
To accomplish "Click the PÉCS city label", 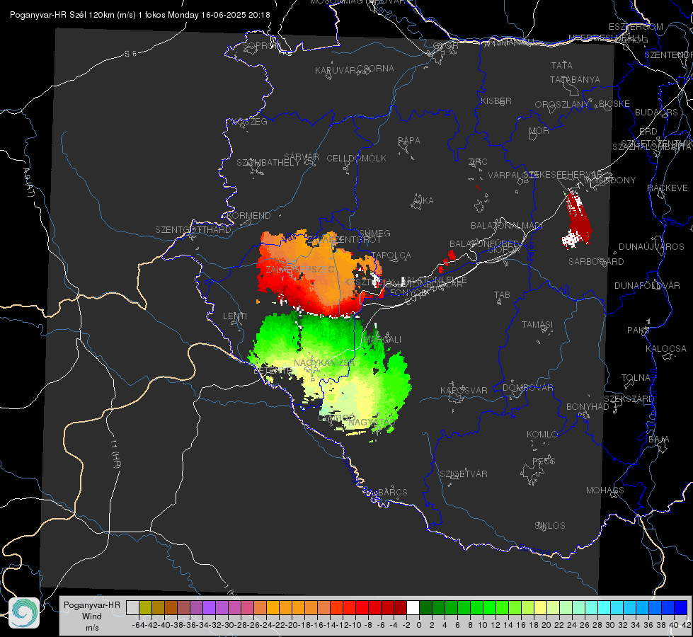I will pos(544,461).
